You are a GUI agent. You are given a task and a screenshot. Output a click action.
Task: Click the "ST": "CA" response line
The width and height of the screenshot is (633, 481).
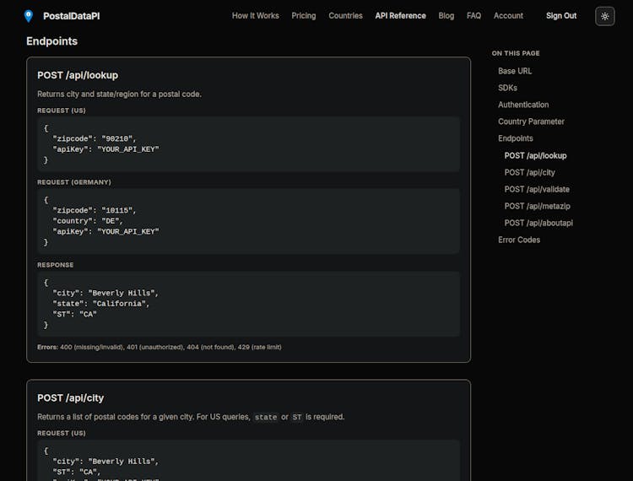point(74,315)
